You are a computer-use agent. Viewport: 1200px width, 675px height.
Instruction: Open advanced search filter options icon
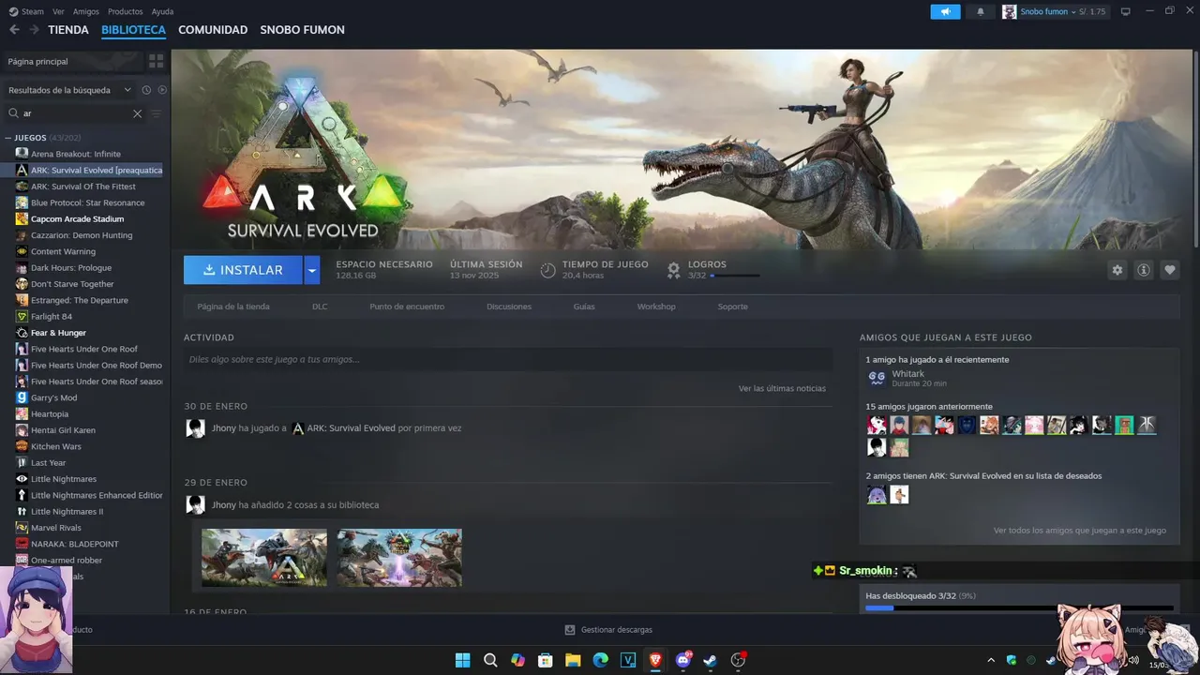pos(157,113)
